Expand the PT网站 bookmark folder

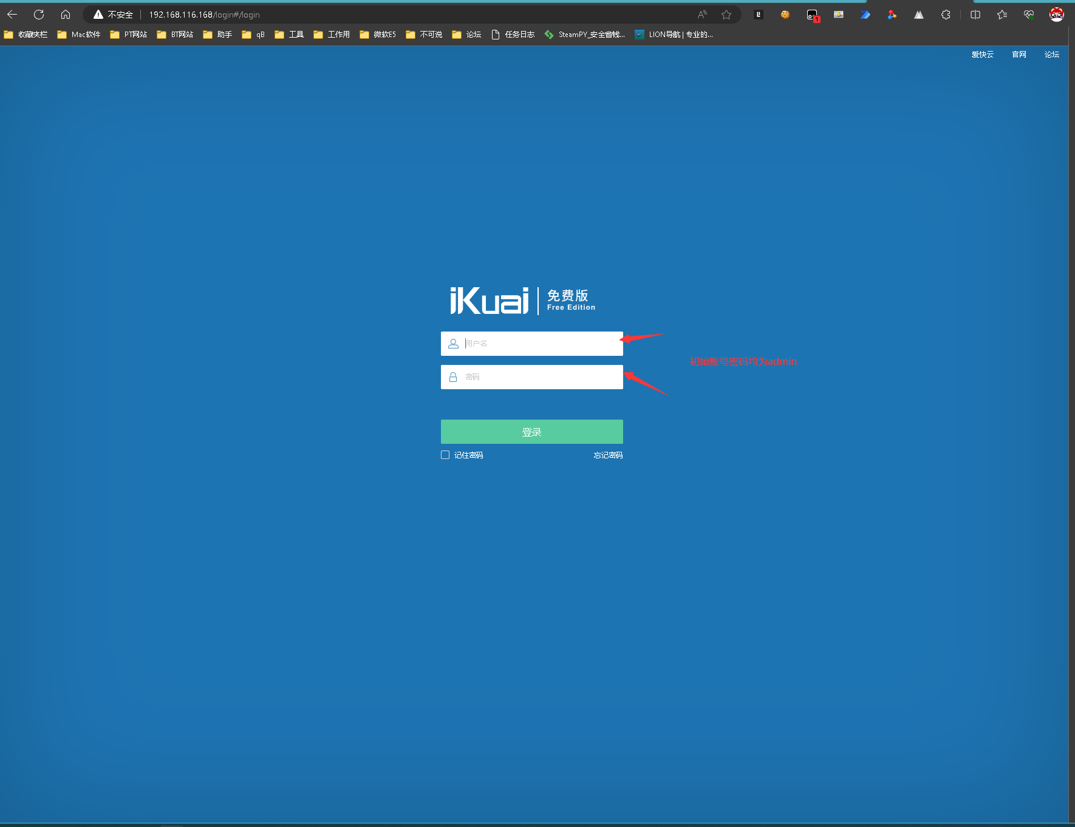[x=129, y=35]
